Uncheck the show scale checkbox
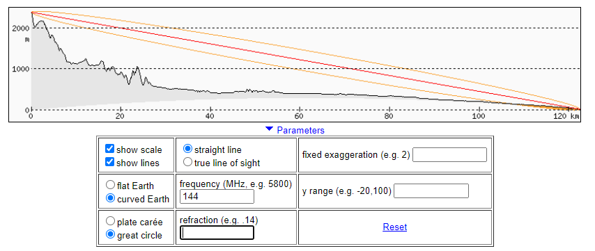This screenshot has width=595, height=251. point(109,149)
